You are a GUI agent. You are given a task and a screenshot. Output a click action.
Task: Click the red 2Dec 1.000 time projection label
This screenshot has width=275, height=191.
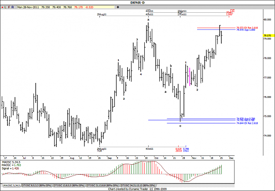[x=229, y=14]
